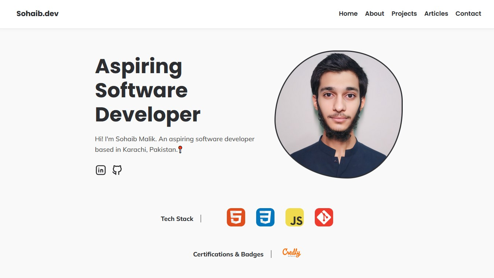Select the GitHub cat icon
Screen dimensions: 494x278
click(117, 170)
